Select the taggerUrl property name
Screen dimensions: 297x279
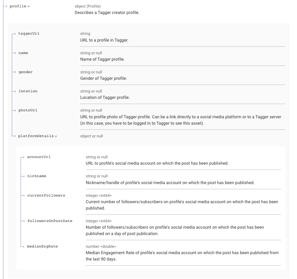[x=29, y=34]
